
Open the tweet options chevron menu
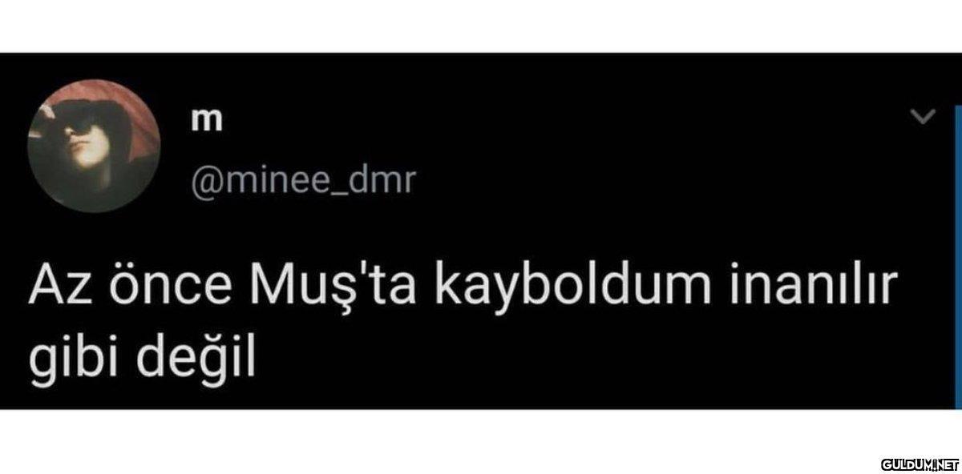(x=924, y=117)
